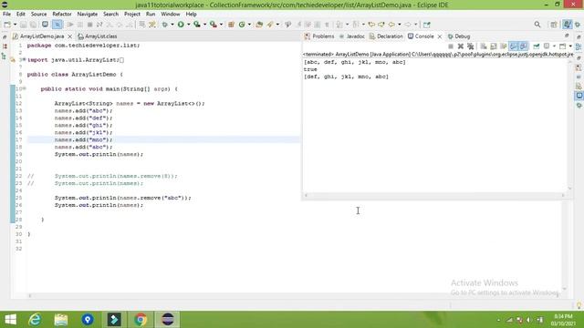Collapse the main method on line 10
Screen dimensions: 584x328
[25, 88]
